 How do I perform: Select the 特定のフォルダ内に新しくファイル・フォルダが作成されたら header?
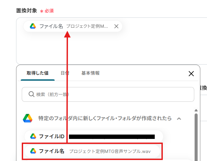105,118
